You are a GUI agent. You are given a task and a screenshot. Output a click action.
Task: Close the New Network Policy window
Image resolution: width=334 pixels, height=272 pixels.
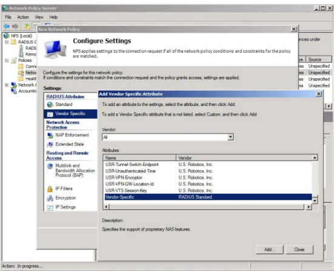click(294, 29)
